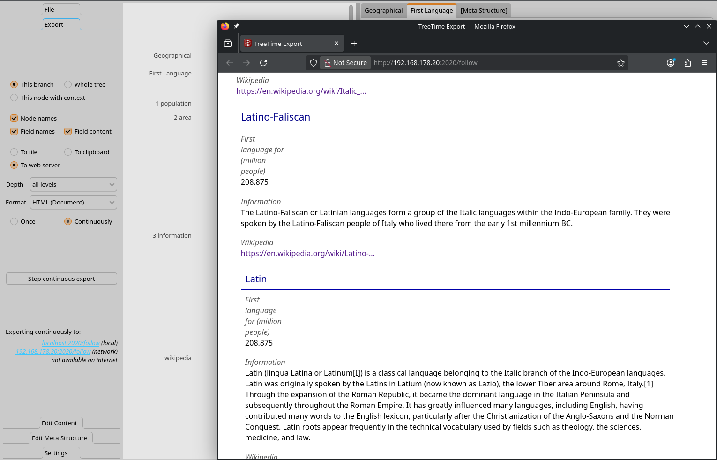Choose To clipboard export target

coord(68,152)
